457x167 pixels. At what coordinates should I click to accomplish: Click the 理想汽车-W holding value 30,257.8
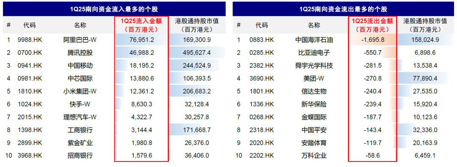click(197, 117)
